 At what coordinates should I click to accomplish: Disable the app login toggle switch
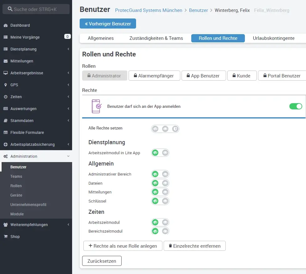click(295, 106)
